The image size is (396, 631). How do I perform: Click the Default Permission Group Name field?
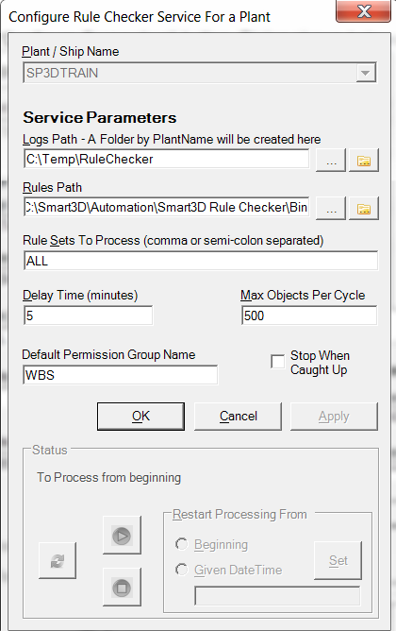(x=121, y=375)
